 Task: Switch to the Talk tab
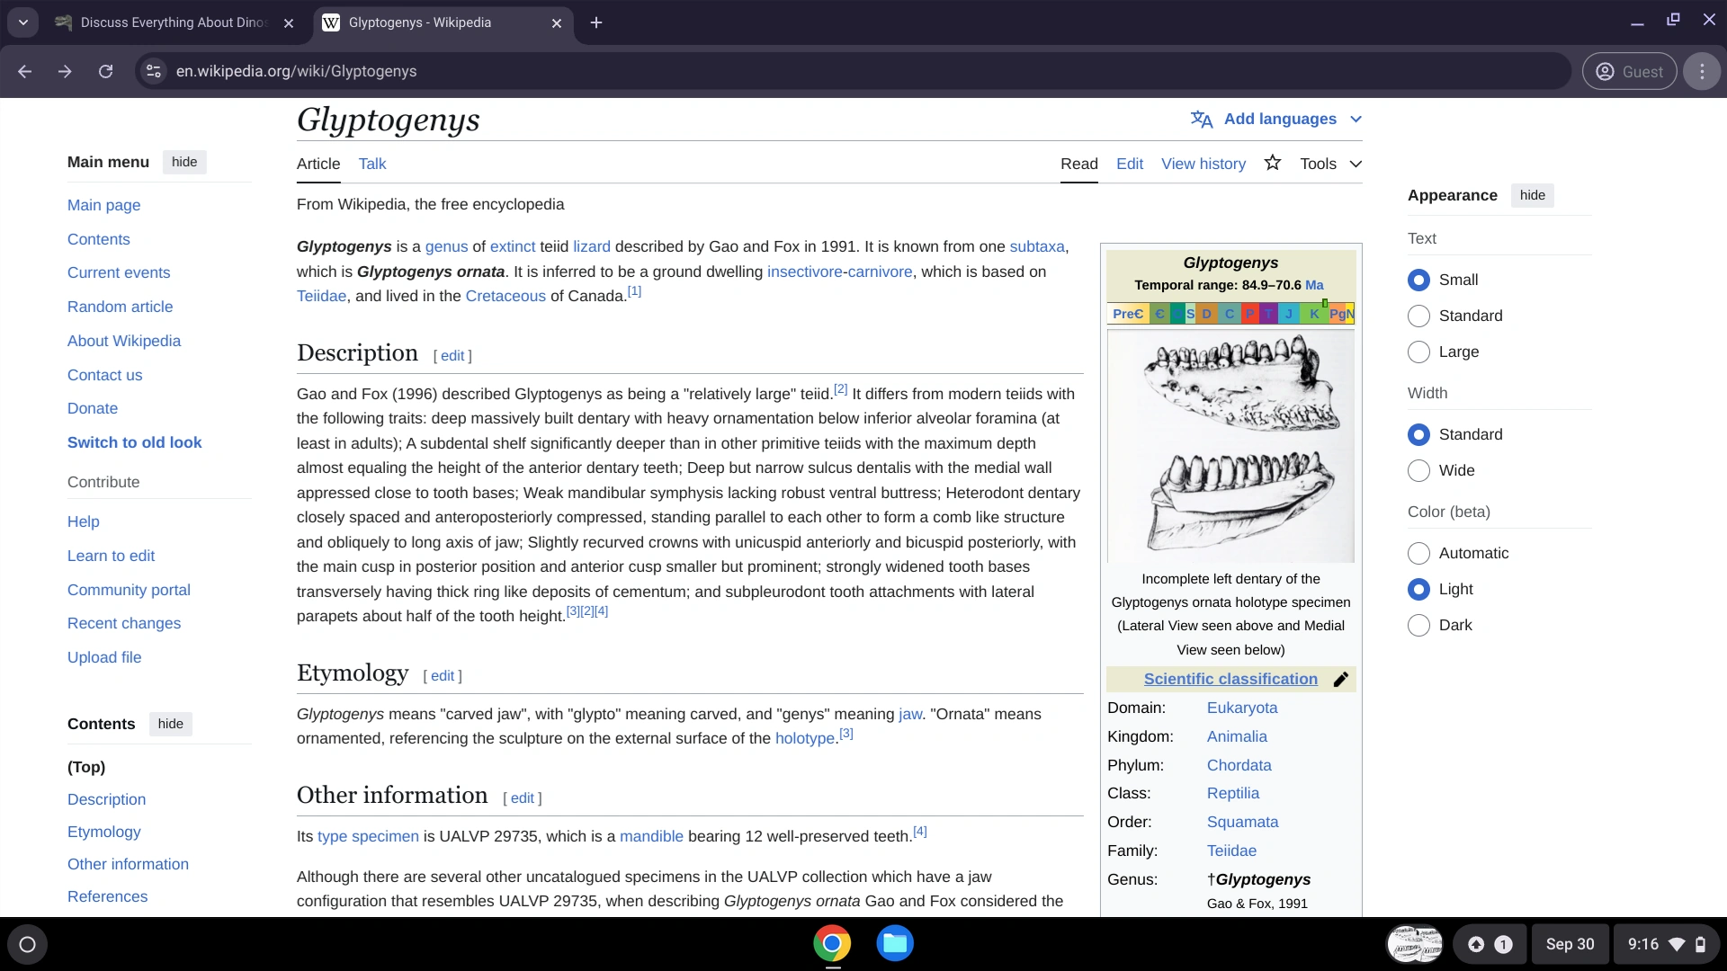(x=371, y=164)
